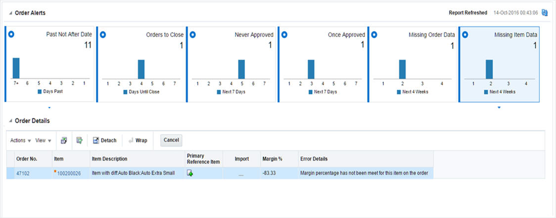Select the Once Approved tile
The image size is (556, 218).
323,64
